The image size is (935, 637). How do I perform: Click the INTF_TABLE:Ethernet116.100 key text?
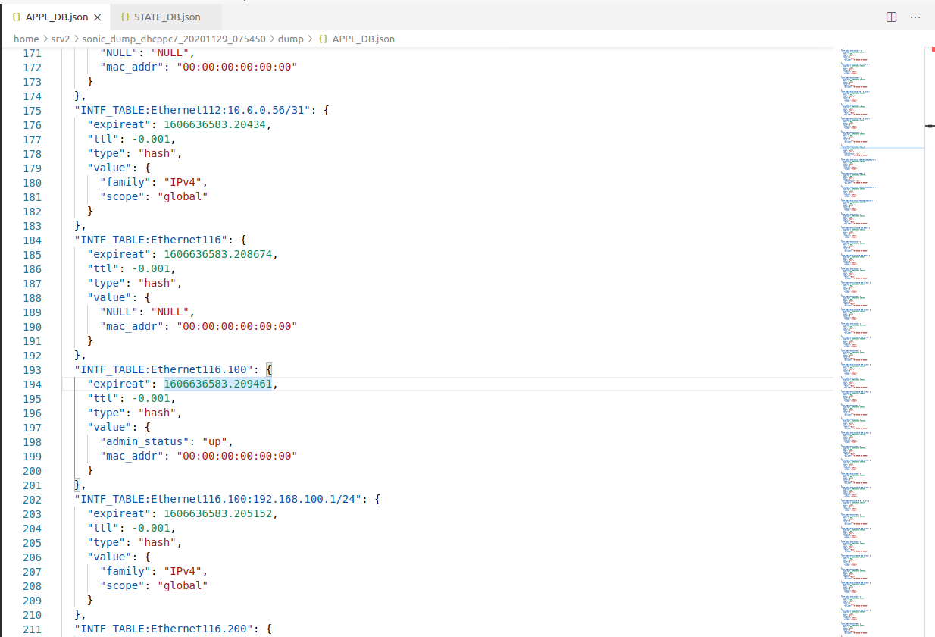click(165, 369)
